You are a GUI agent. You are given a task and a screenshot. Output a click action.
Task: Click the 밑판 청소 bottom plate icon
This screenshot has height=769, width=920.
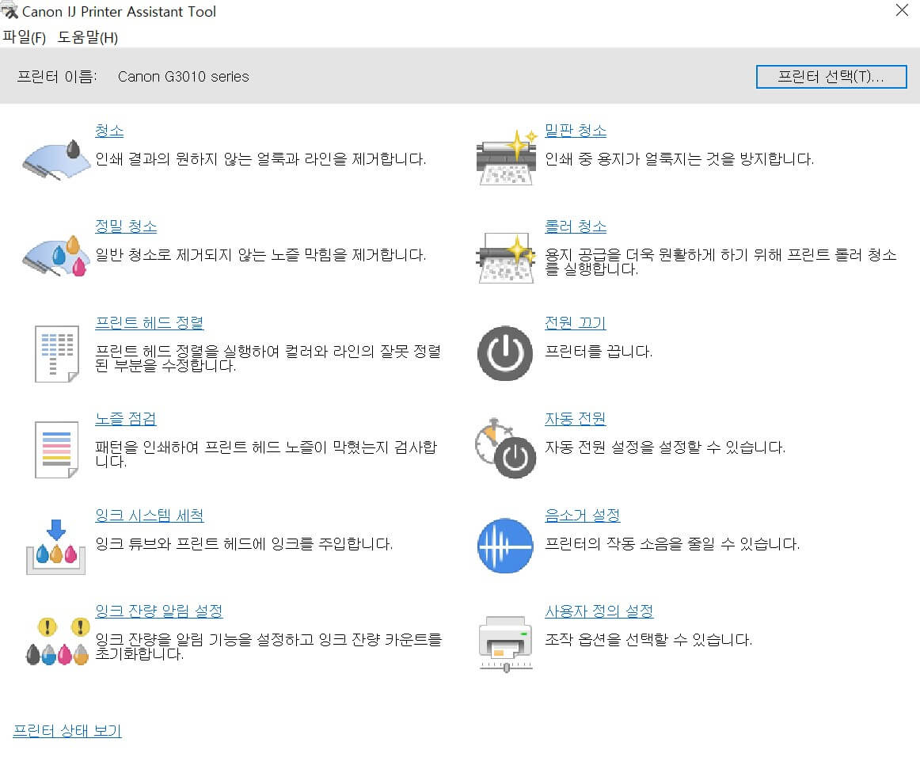[x=506, y=158]
